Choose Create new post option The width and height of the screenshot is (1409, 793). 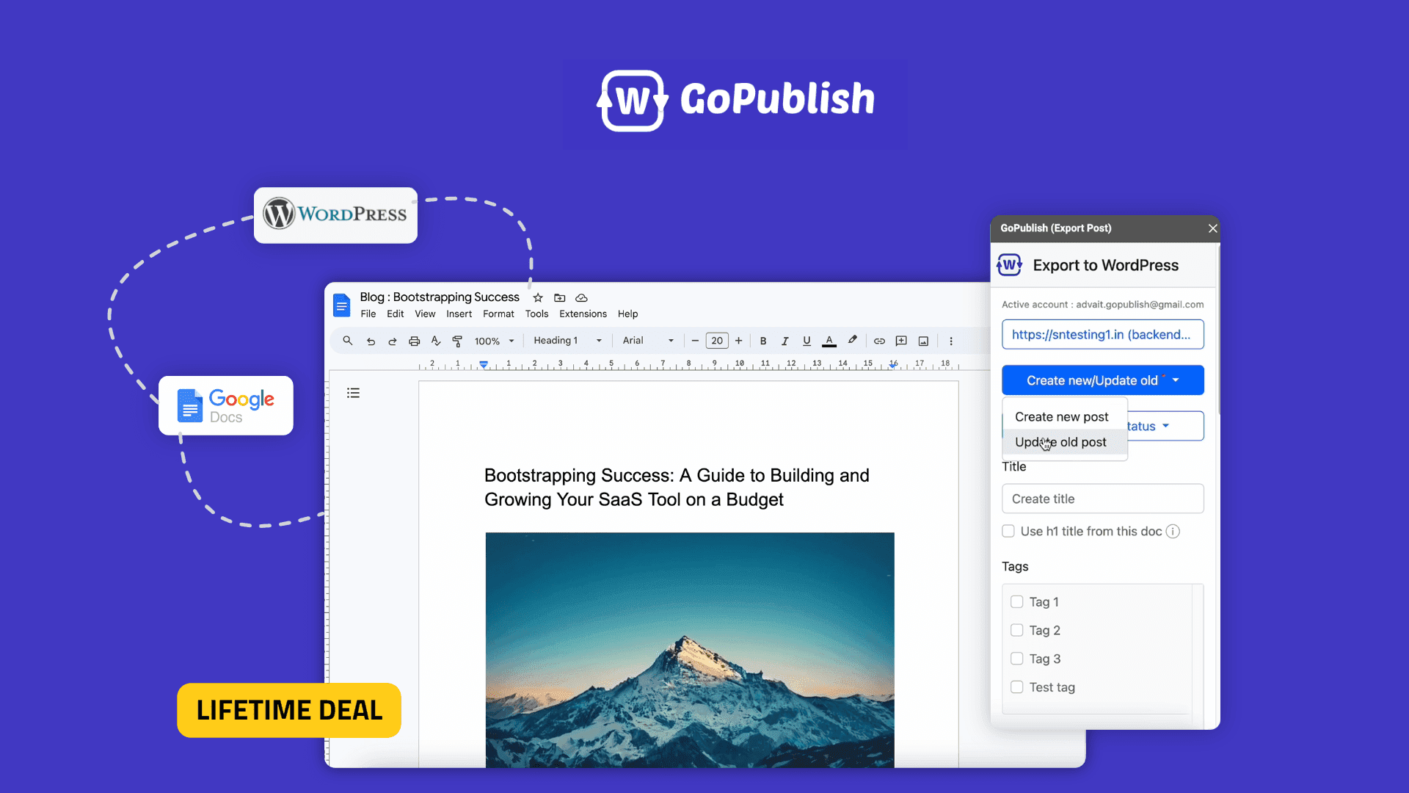(x=1061, y=416)
